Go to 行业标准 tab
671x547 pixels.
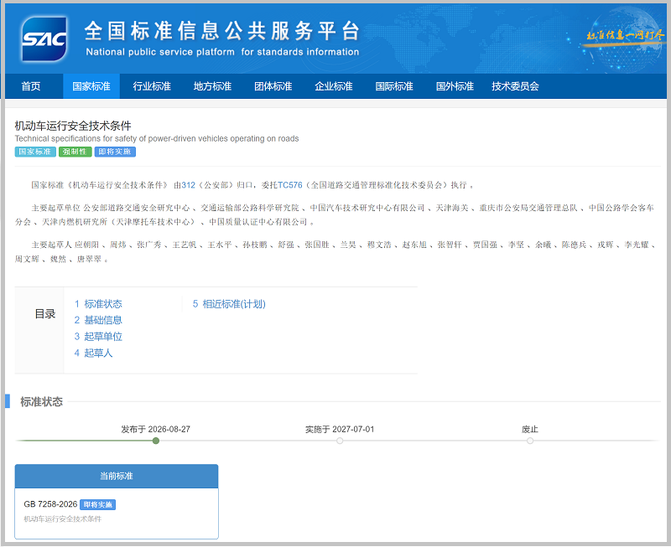(x=152, y=86)
